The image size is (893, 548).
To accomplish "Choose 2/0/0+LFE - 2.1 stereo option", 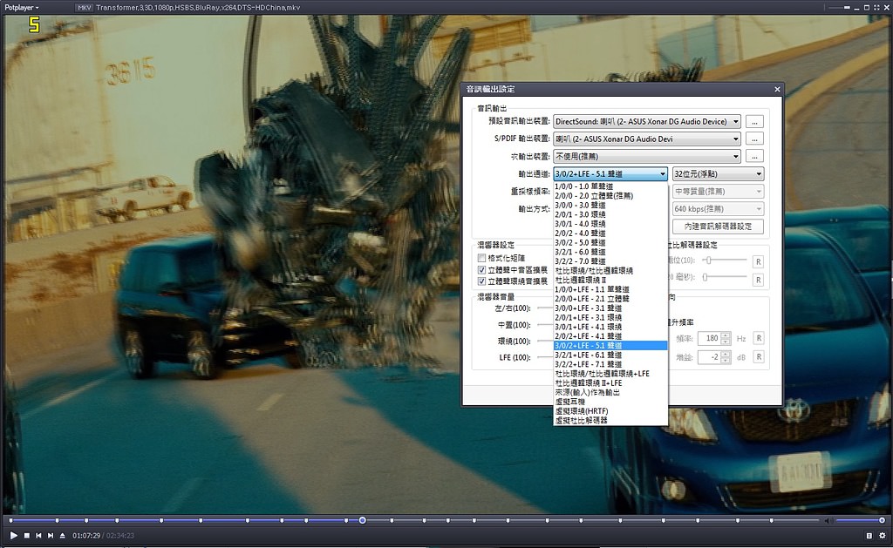I will [610, 299].
